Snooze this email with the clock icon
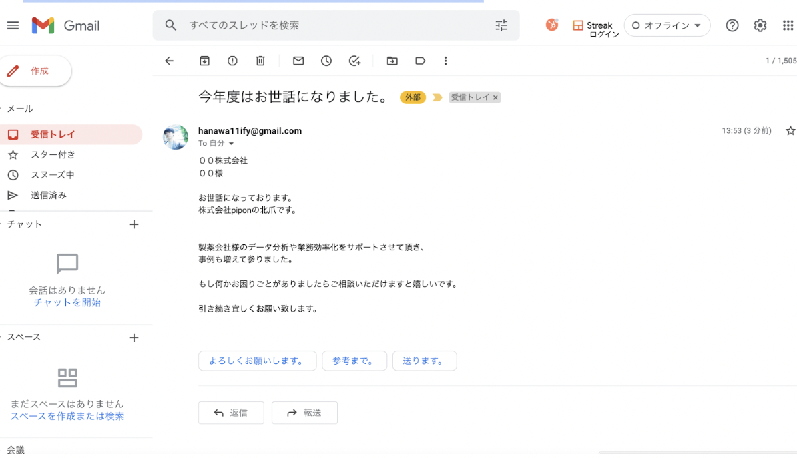 click(x=326, y=61)
